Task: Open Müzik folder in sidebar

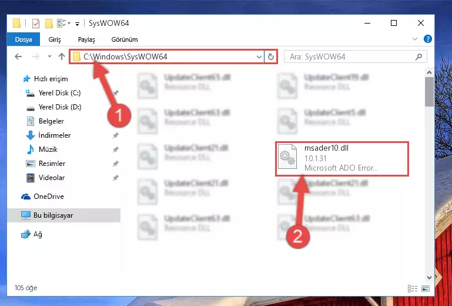Action: pyautogui.click(x=42, y=149)
